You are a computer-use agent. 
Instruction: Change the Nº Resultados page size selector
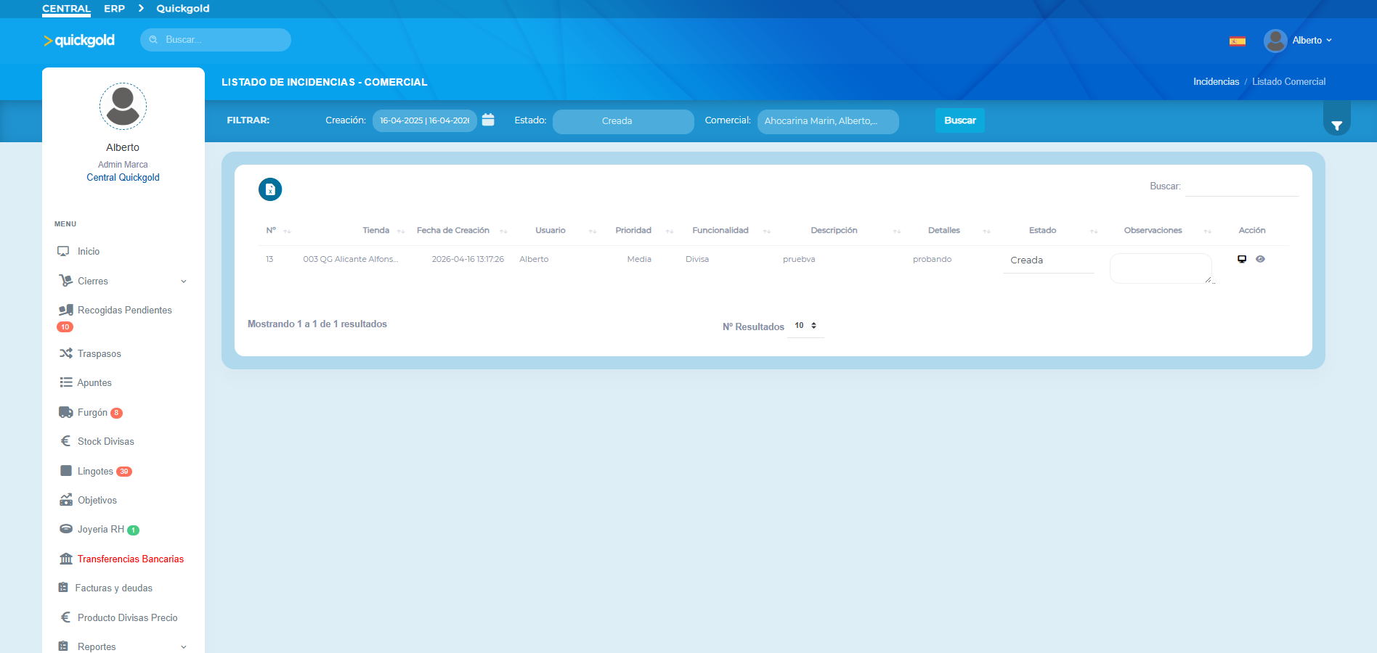coord(805,326)
